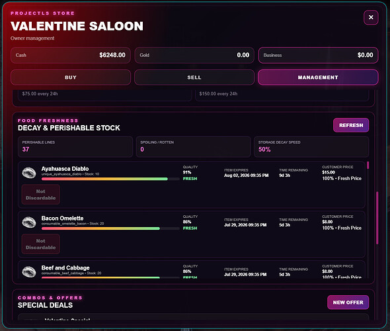Switch to the Buy tab

tap(71, 77)
